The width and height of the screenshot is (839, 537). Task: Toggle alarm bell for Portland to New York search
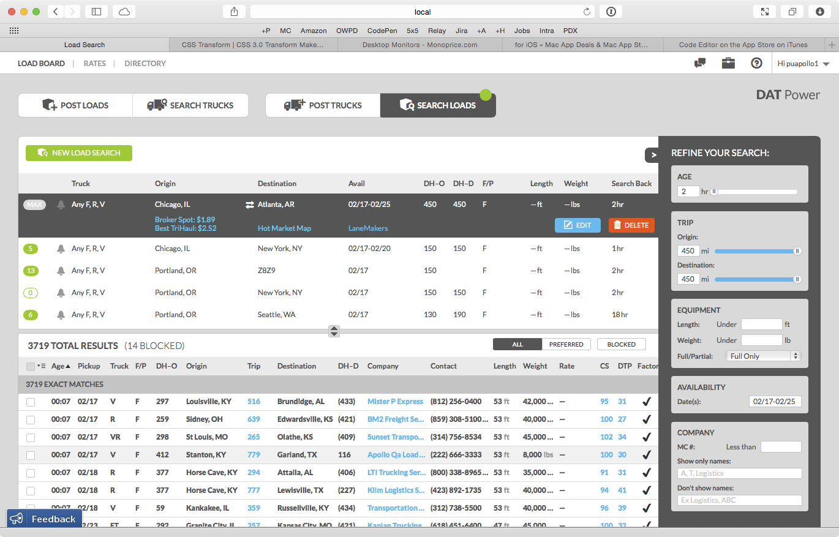click(x=61, y=293)
